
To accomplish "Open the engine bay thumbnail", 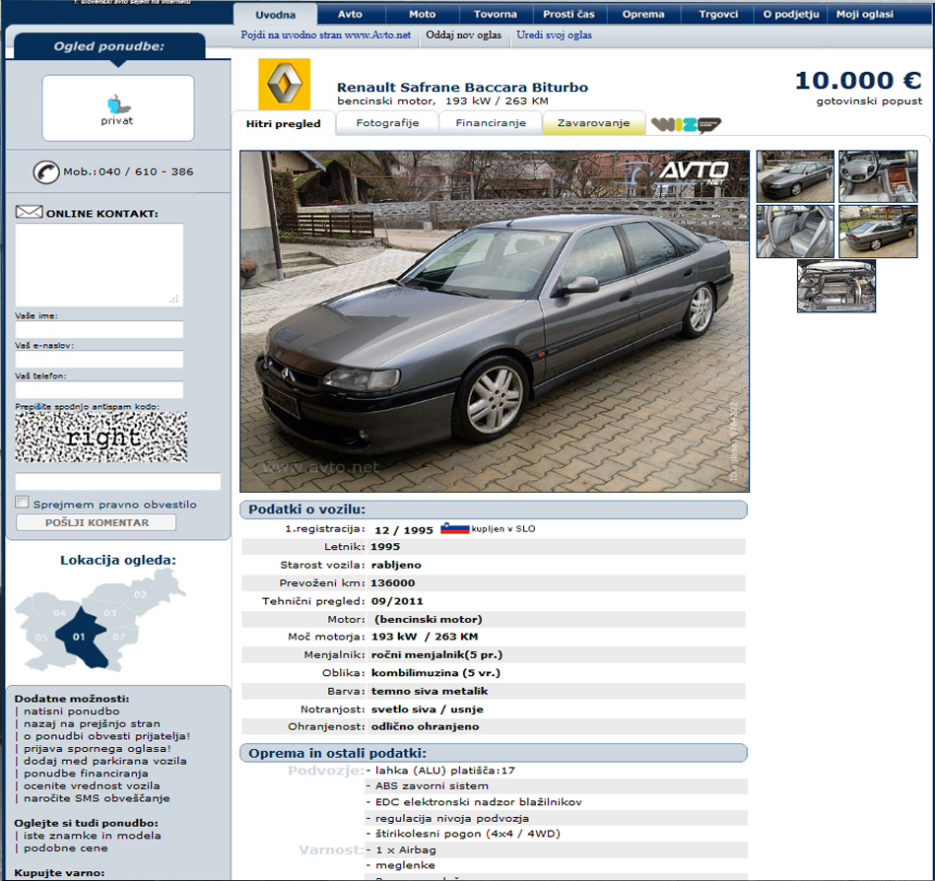I will [x=836, y=286].
